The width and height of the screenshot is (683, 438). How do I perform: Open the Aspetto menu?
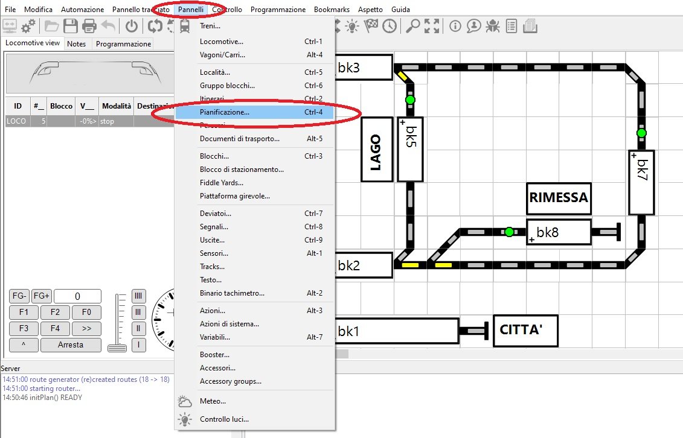[370, 10]
